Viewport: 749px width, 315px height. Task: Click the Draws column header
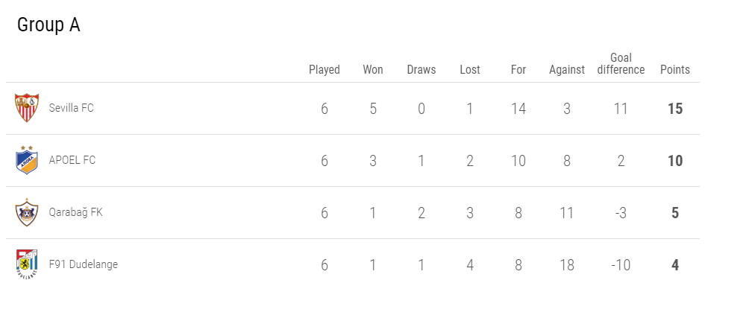[421, 70]
